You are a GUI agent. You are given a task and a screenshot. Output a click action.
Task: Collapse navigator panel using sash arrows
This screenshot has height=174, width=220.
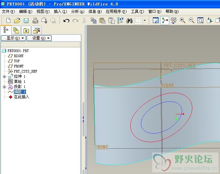point(83,119)
